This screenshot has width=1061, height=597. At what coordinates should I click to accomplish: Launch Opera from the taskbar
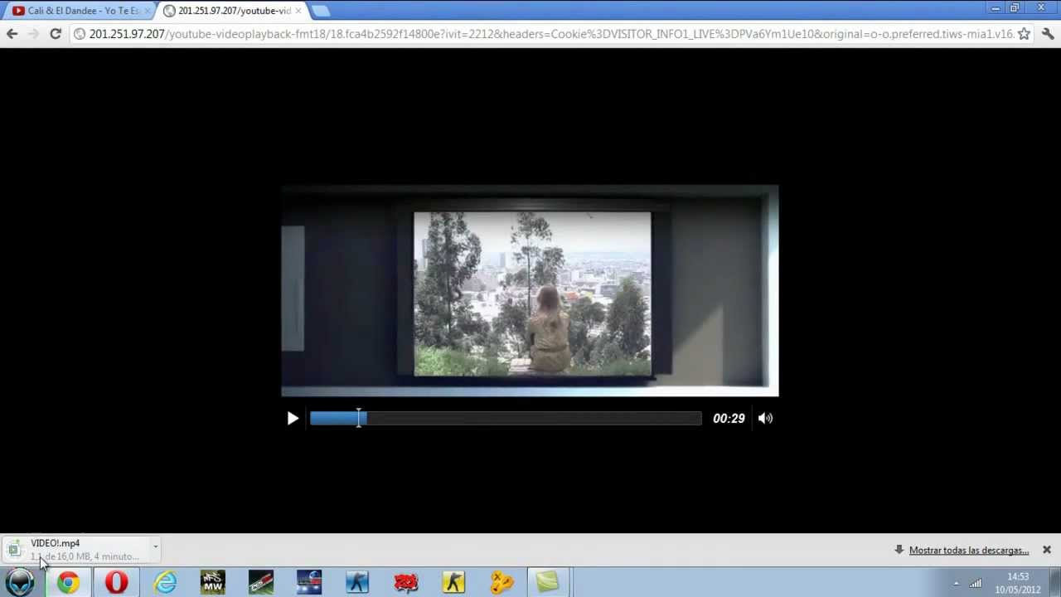pos(116,582)
